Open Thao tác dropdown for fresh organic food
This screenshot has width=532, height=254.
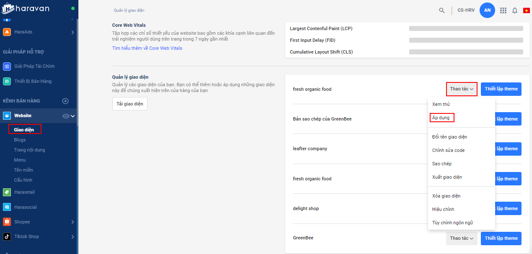tap(462, 89)
